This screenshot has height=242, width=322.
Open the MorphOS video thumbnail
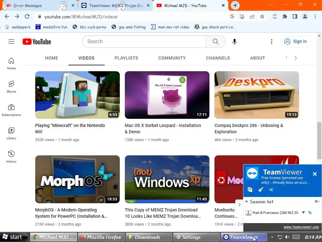77,179
